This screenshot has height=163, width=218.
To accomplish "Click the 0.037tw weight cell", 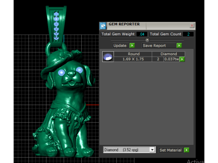I will point(172,59).
